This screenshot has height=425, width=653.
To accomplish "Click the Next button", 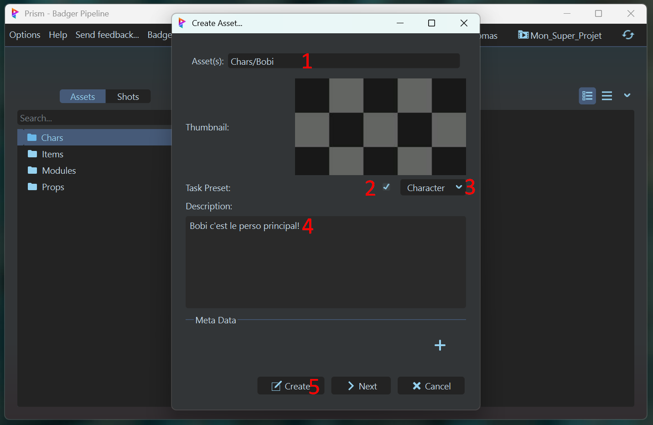I will [361, 386].
